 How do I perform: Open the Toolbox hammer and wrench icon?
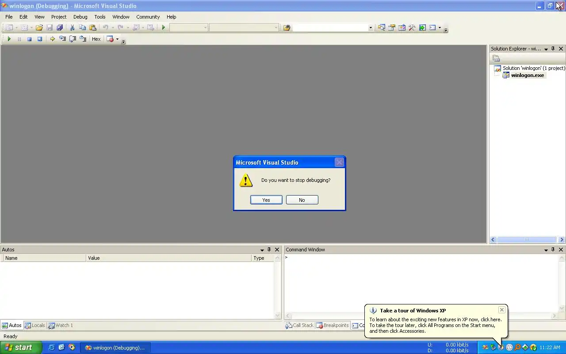(x=412, y=27)
